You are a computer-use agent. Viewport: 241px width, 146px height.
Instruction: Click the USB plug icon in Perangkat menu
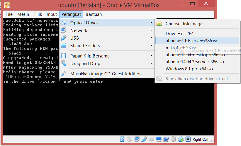[x=64, y=38]
